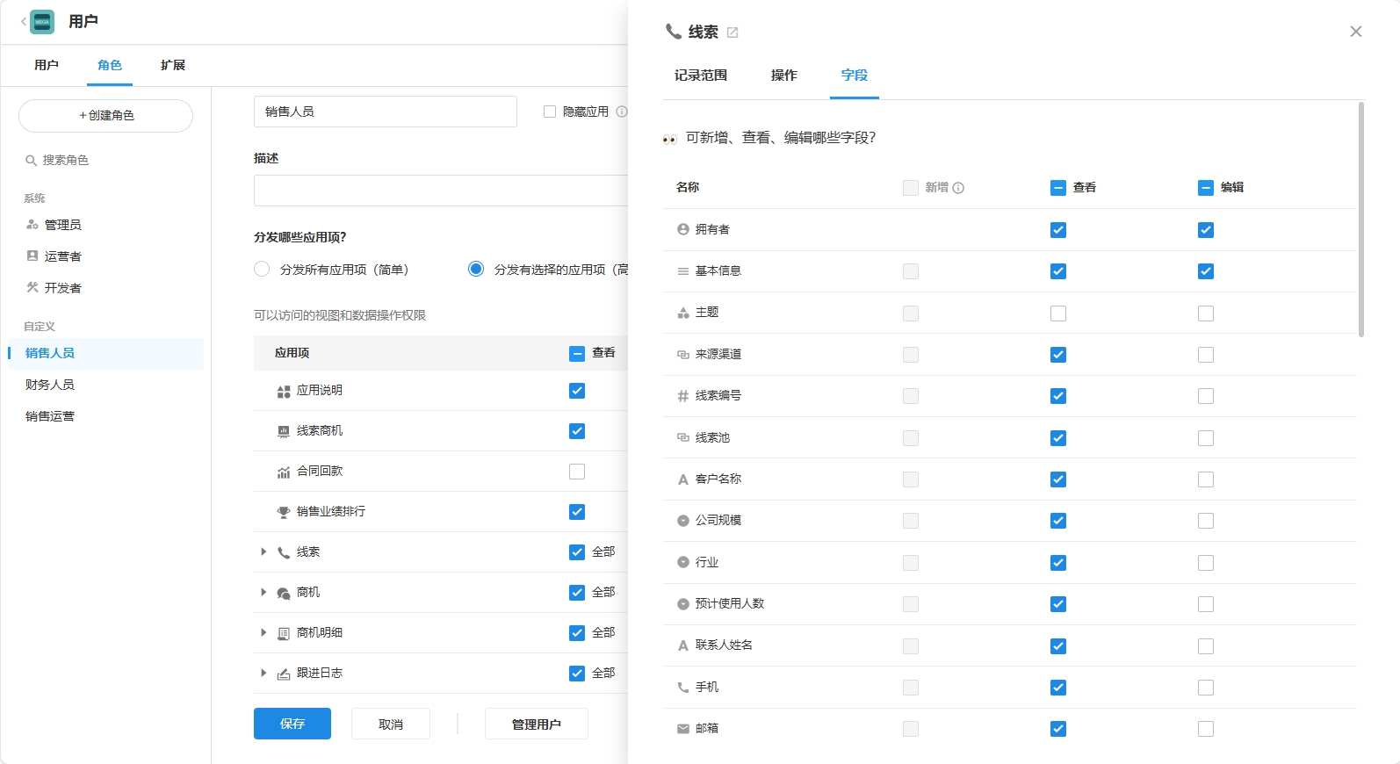Switch to the 用户 tab
Image resolution: width=1400 pixels, height=764 pixels.
point(47,65)
